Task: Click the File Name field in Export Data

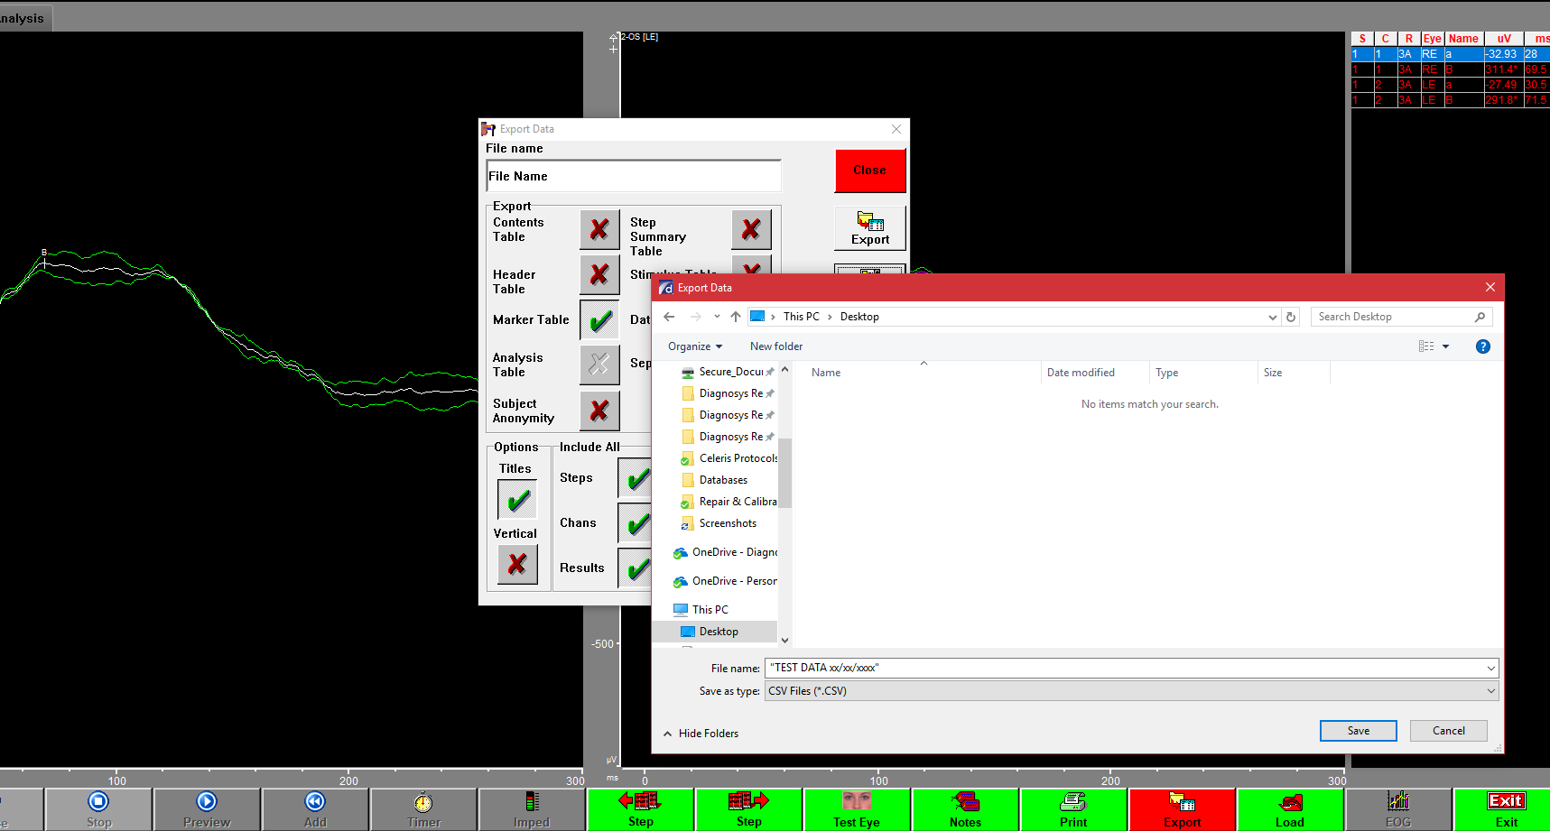Action: (x=634, y=176)
